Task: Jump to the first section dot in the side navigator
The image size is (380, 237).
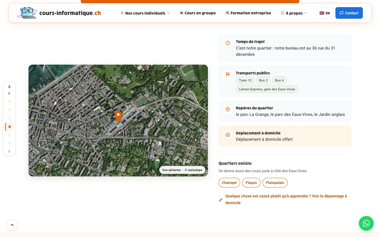Action: coord(9,101)
